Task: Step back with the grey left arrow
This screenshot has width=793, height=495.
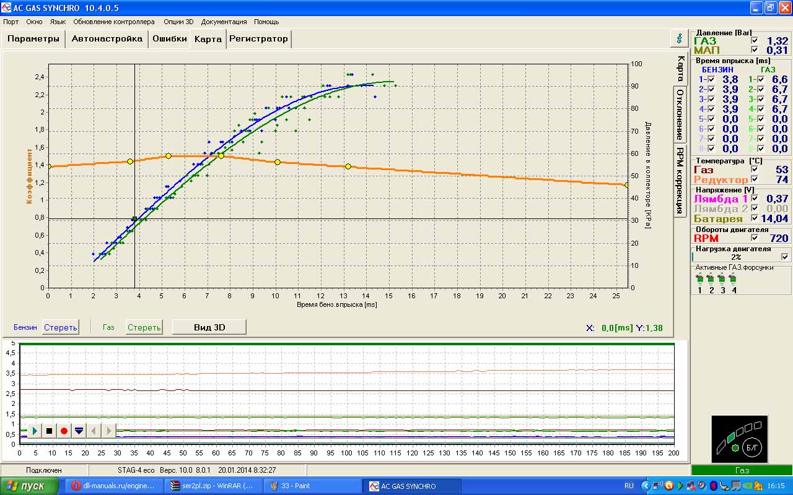Action: pyautogui.click(x=94, y=431)
